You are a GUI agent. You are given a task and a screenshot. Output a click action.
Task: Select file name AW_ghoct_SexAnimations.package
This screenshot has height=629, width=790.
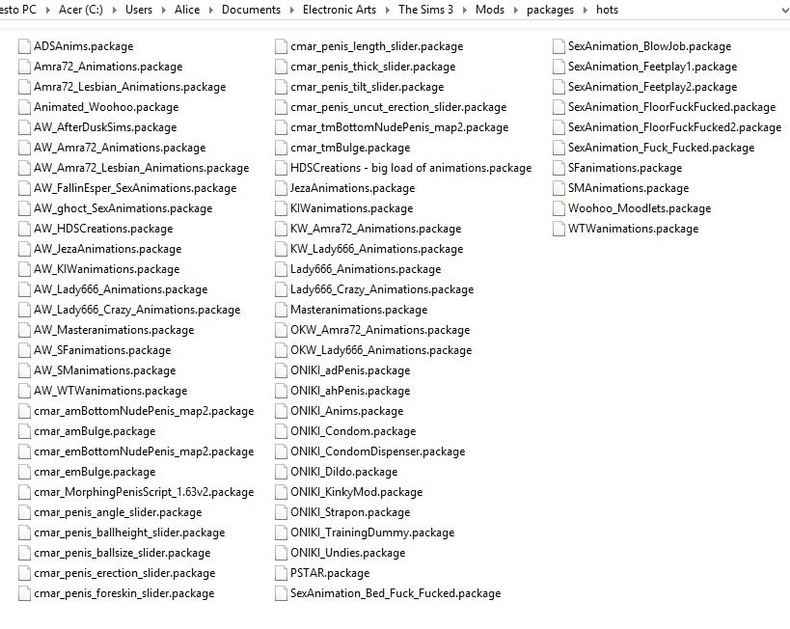coord(123,208)
